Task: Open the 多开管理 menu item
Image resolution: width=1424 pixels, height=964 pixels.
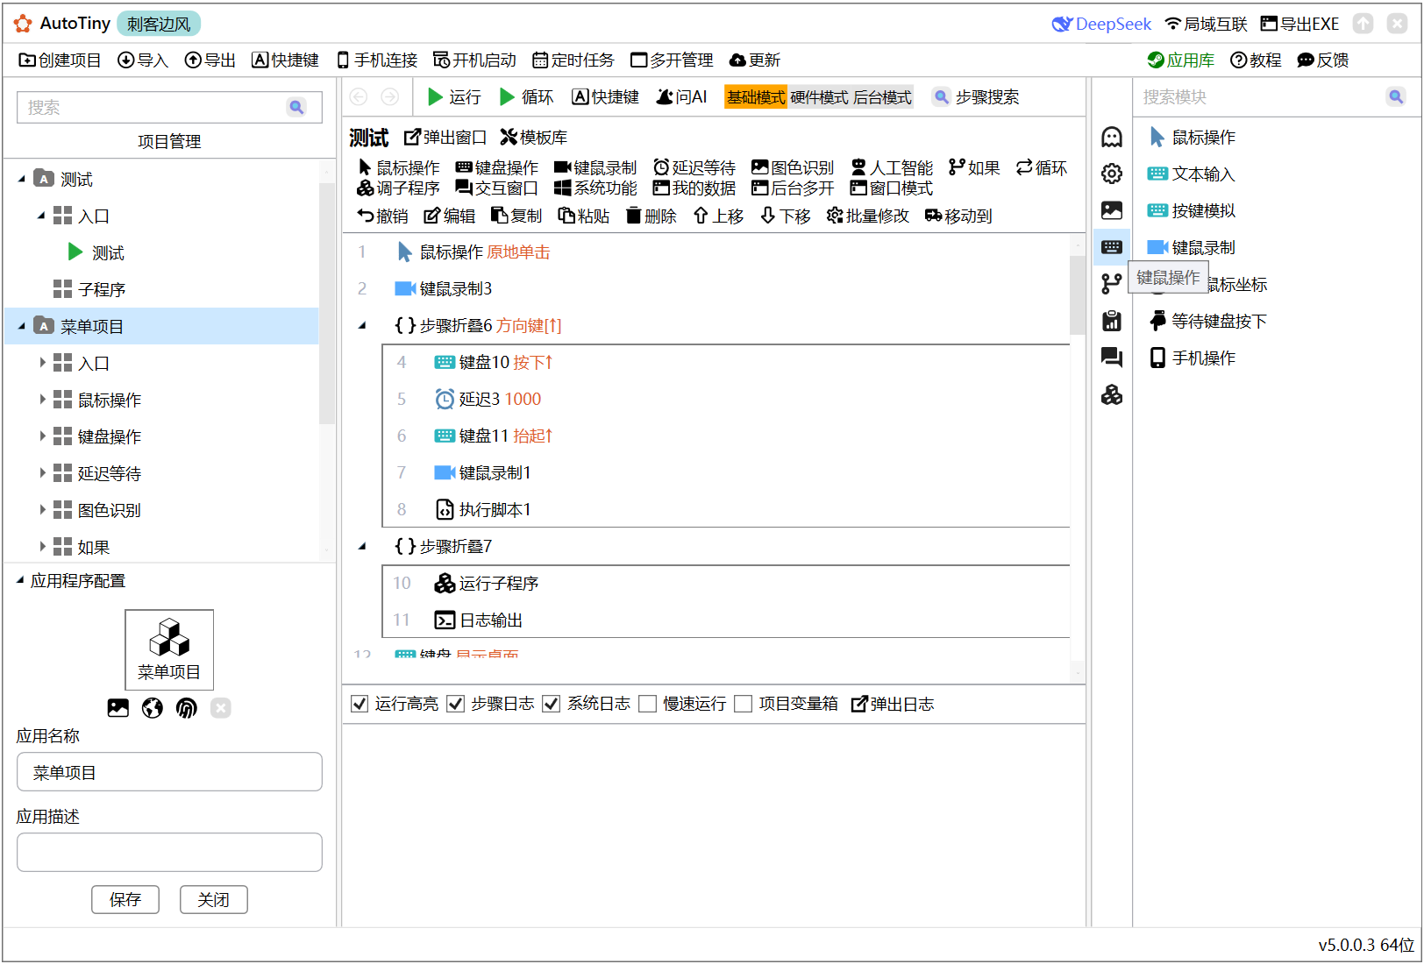Action: pyautogui.click(x=673, y=60)
